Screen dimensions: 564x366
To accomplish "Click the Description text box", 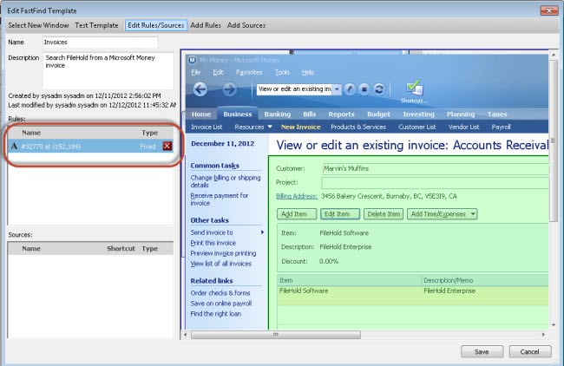I will click(x=108, y=71).
